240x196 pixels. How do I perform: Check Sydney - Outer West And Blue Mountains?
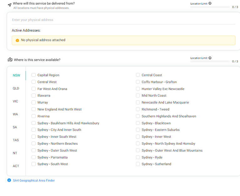pyautogui.click(x=138, y=150)
